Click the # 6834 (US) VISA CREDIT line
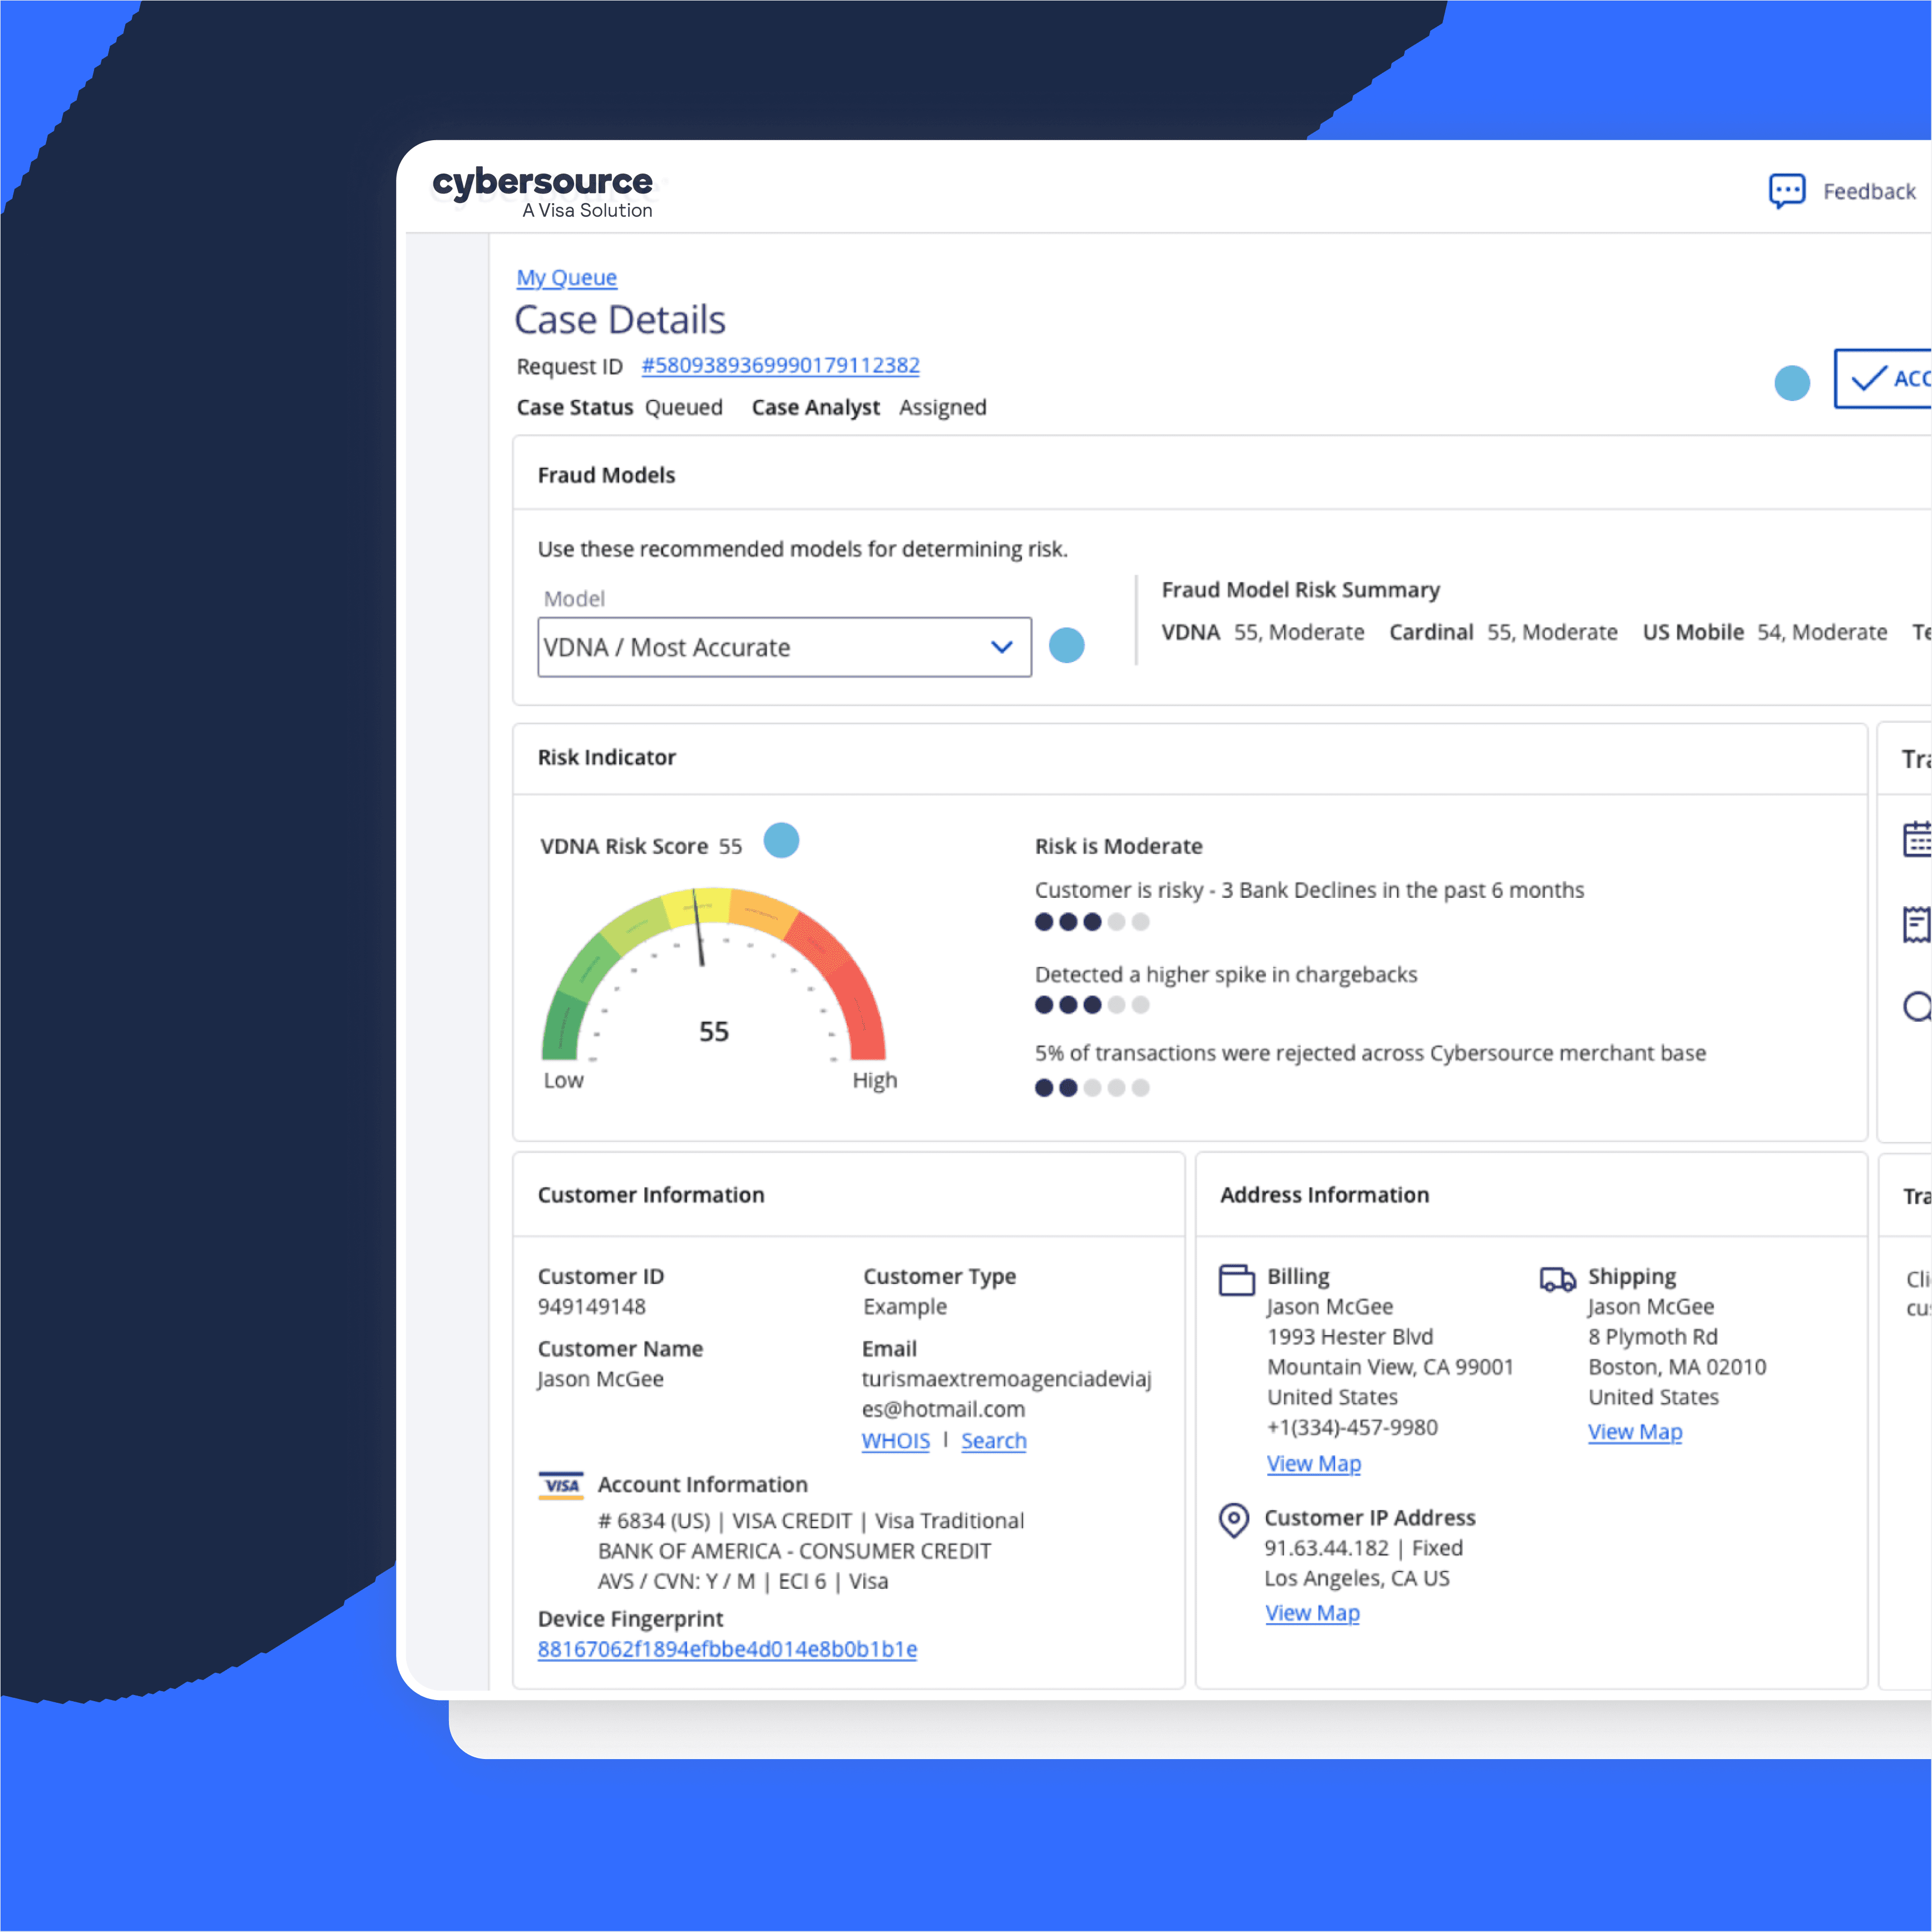The height and width of the screenshot is (1932, 1932). [x=811, y=1521]
